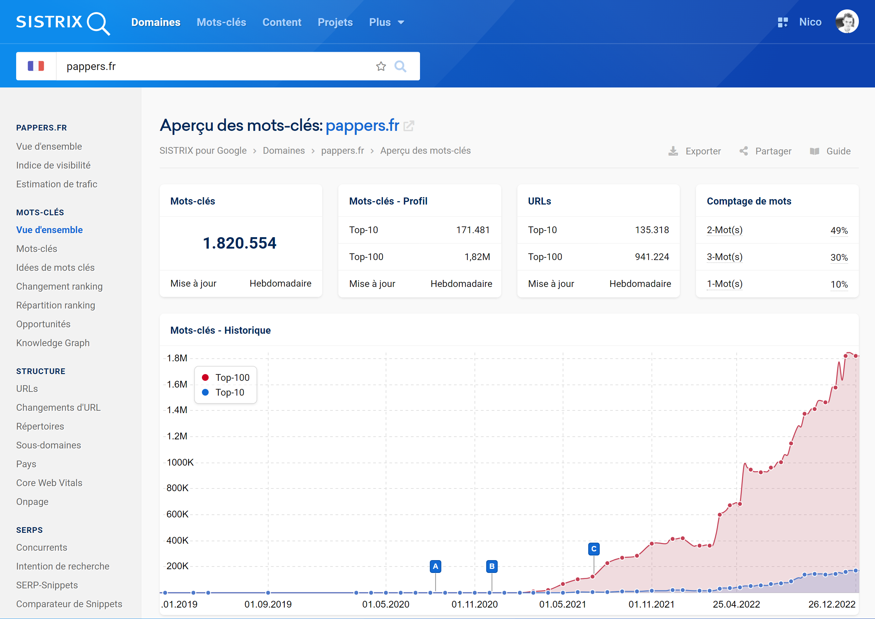The height and width of the screenshot is (619, 875).
Task: Open Pays in sidebar
Action: click(26, 464)
